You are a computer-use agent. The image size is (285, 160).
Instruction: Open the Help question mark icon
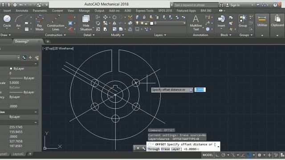pyautogui.click(x=275, y=5)
